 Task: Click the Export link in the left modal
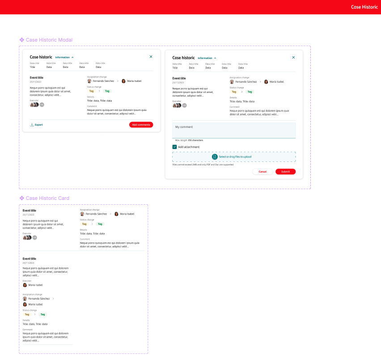36,125
